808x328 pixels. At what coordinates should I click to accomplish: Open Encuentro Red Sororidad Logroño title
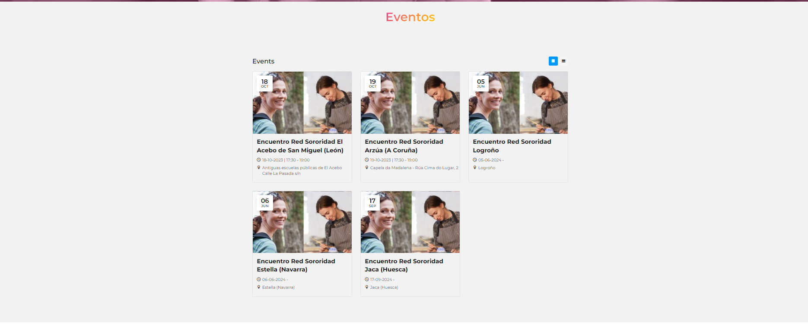click(x=512, y=146)
